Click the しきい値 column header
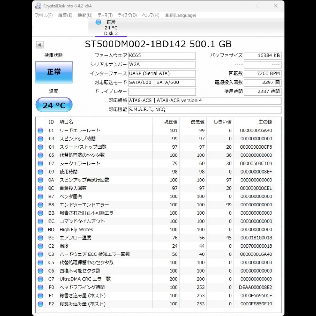The width and height of the screenshot is (316, 316). click(220, 122)
